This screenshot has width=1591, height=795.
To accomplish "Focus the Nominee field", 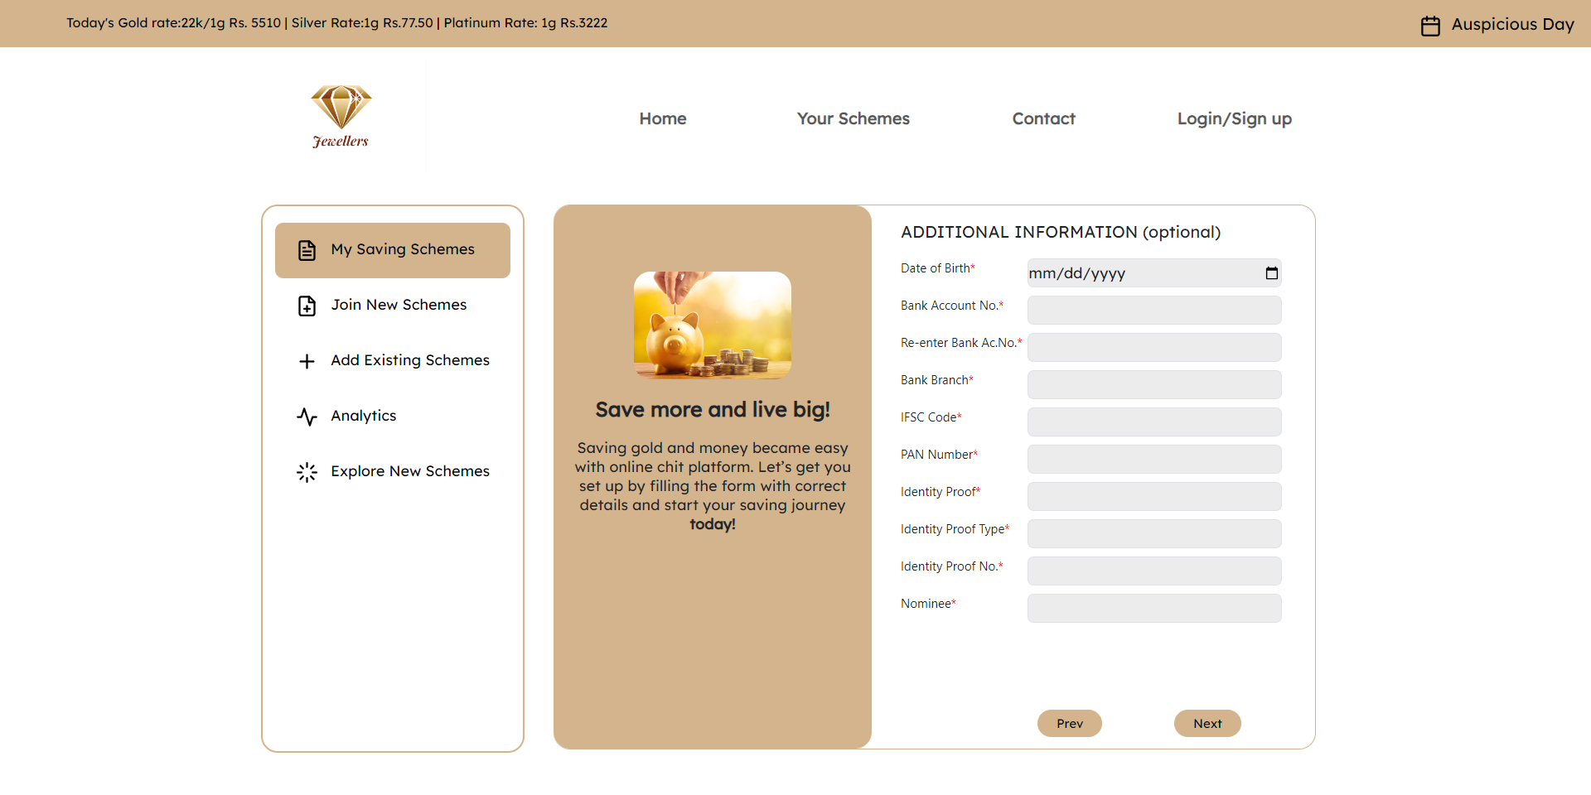I will (1154, 609).
